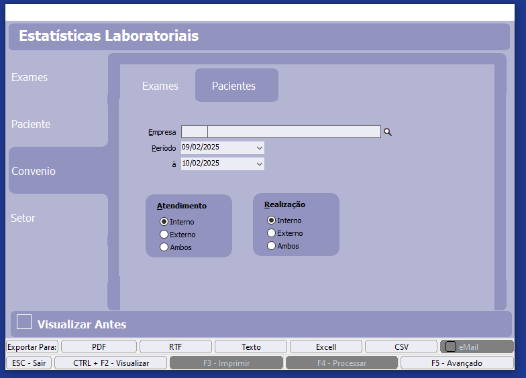The image size is (526, 378).
Task: Export as CSV file
Action: 401,346
